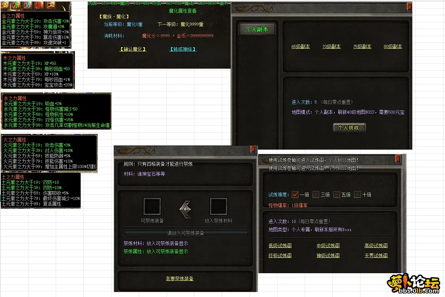Viewport: 445px width, 297px height.
Task: Confirm with the 【确认魔化】 link
Action: (133, 49)
